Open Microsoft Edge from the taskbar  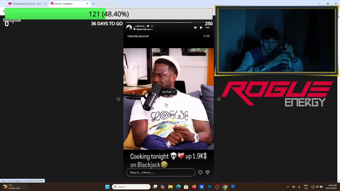[178, 187]
